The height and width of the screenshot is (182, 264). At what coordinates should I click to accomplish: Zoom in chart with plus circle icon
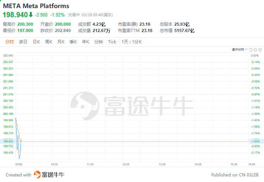260,50
